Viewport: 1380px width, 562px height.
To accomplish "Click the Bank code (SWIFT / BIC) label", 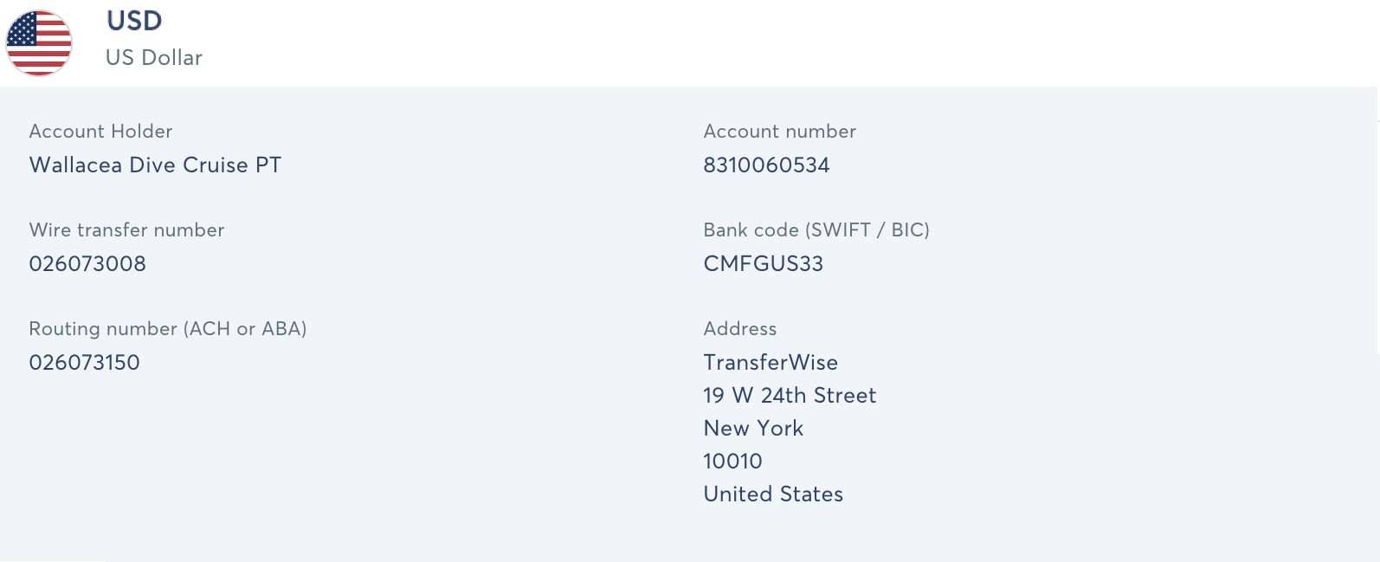I will tap(816, 230).
